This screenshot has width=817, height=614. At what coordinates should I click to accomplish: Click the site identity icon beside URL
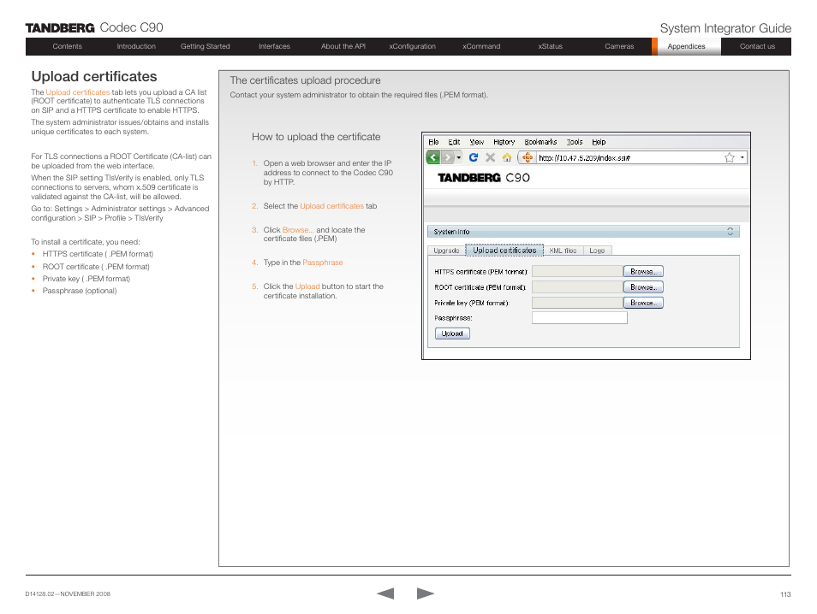coord(528,157)
